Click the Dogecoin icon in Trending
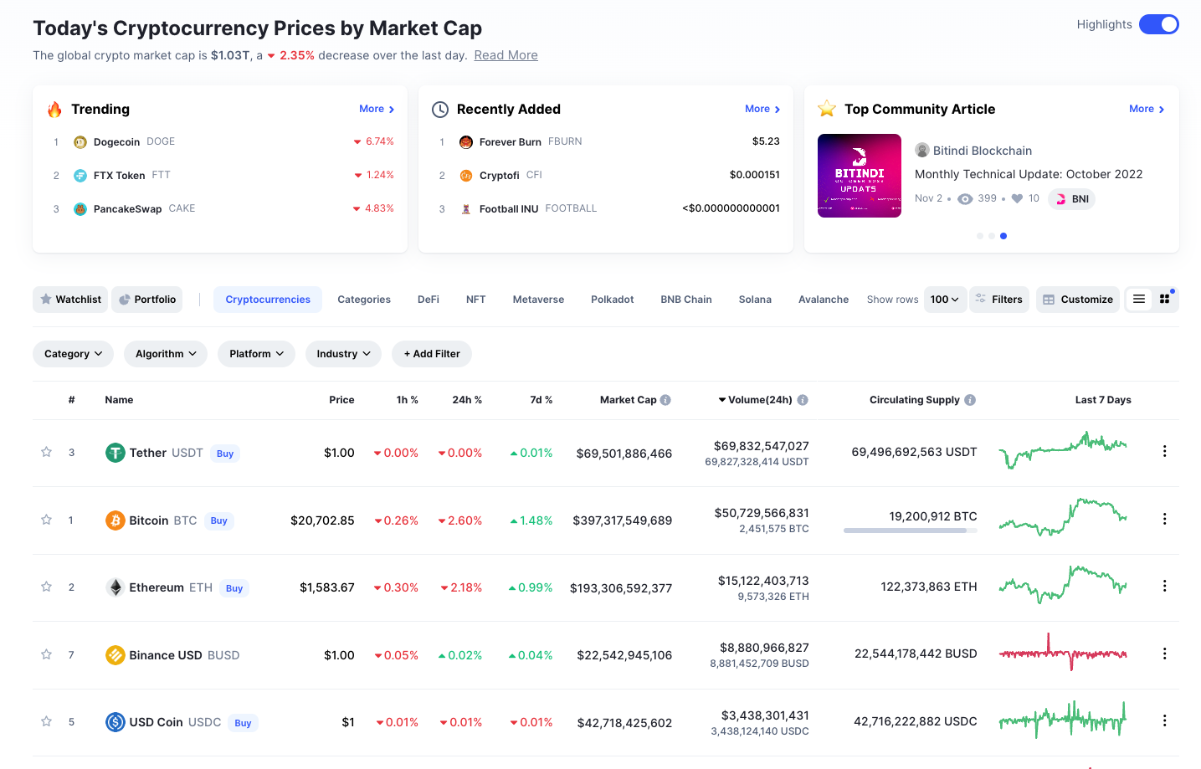Image resolution: width=1201 pixels, height=769 pixels. [x=80, y=142]
